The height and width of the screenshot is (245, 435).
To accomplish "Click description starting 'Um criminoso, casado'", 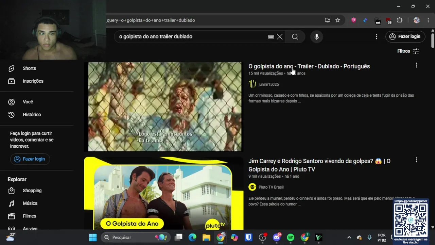I will tap(331, 98).
